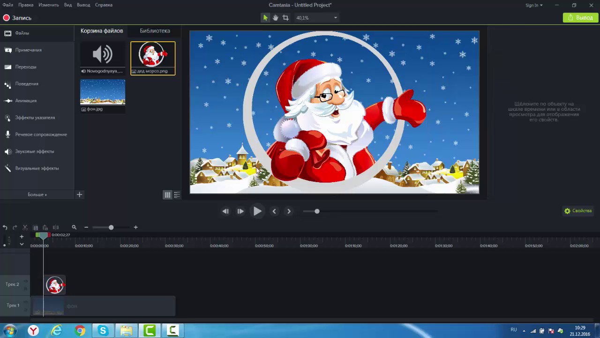Expand the Больше » tools list
This screenshot has width=600, height=338.
click(x=37, y=194)
